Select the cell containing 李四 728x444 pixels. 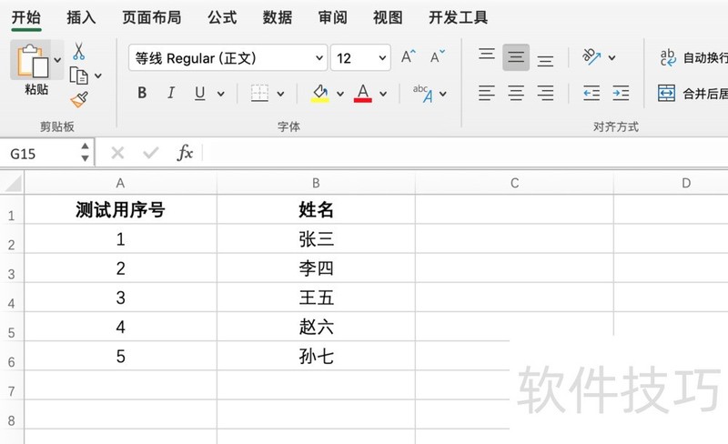click(316, 268)
